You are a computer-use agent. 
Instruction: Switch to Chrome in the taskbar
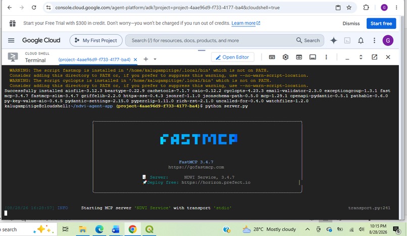pos(132,229)
